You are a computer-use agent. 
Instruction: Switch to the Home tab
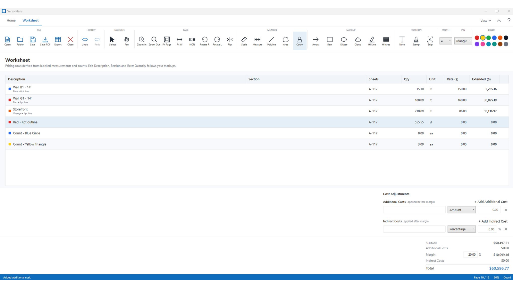pyautogui.click(x=11, y=20)
